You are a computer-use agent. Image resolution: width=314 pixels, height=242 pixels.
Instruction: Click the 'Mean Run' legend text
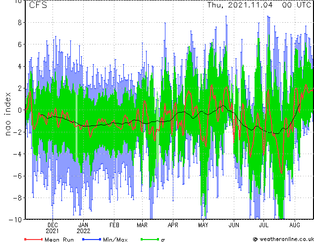(59, 240)
